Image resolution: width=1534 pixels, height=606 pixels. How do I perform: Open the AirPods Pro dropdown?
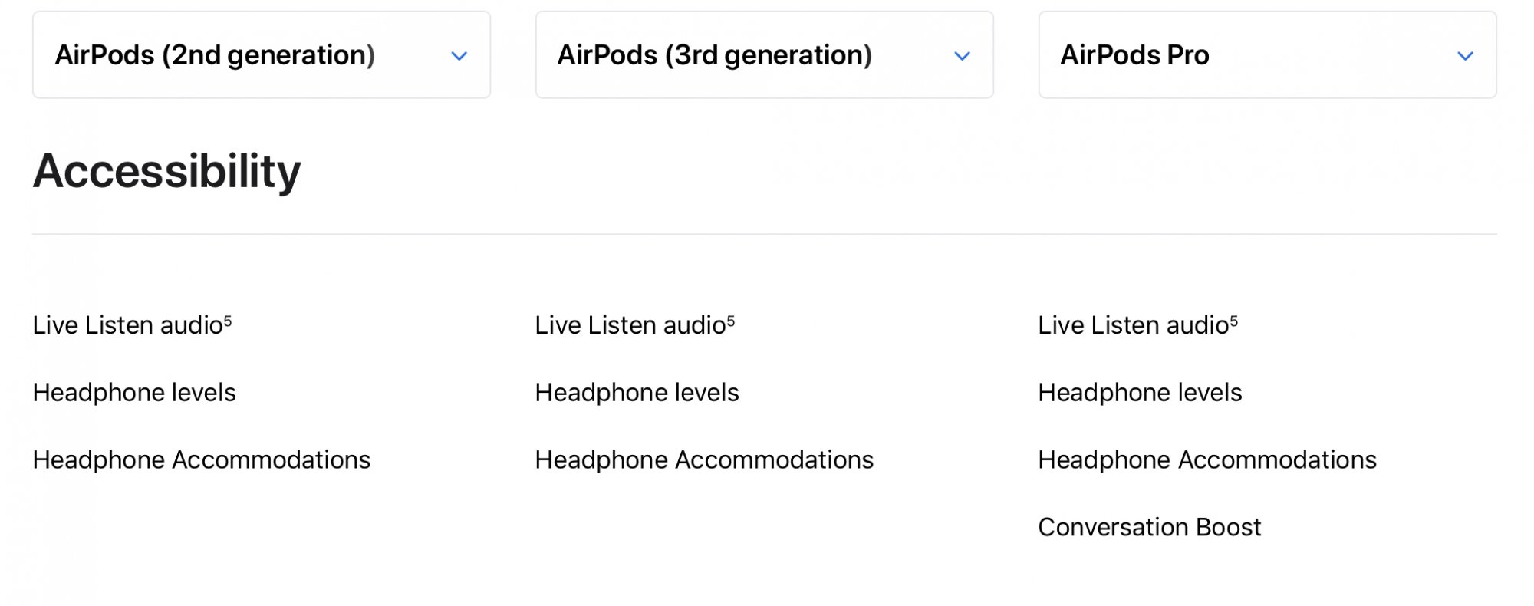pyautogui.click(x=1268, y=54)
